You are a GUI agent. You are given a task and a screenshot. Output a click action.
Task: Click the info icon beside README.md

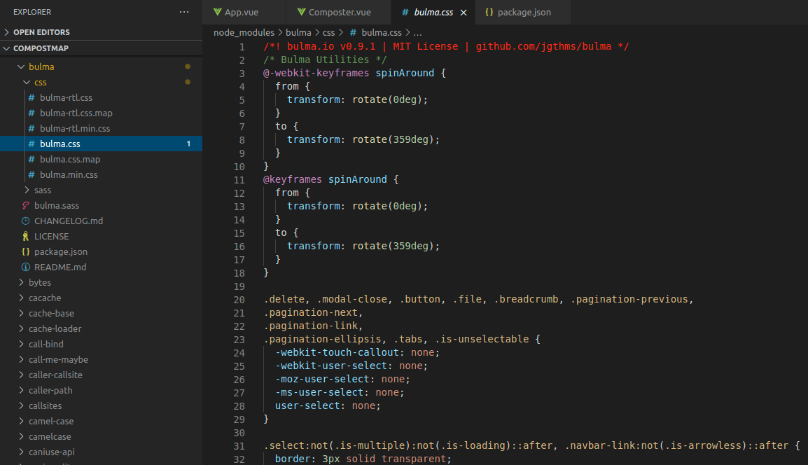tap(26, 267)
